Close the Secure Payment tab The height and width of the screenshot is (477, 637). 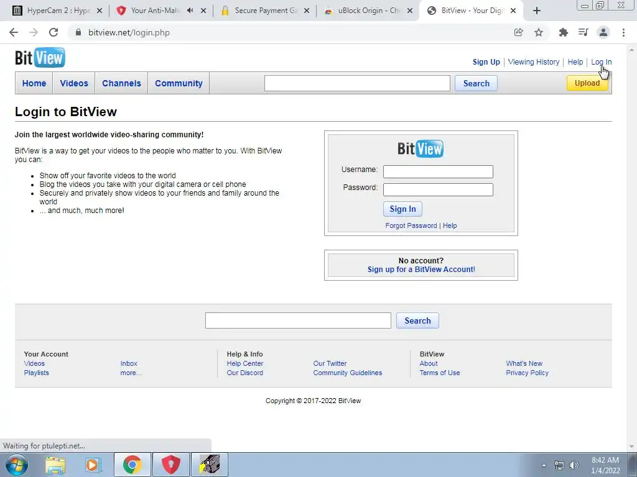307,11
